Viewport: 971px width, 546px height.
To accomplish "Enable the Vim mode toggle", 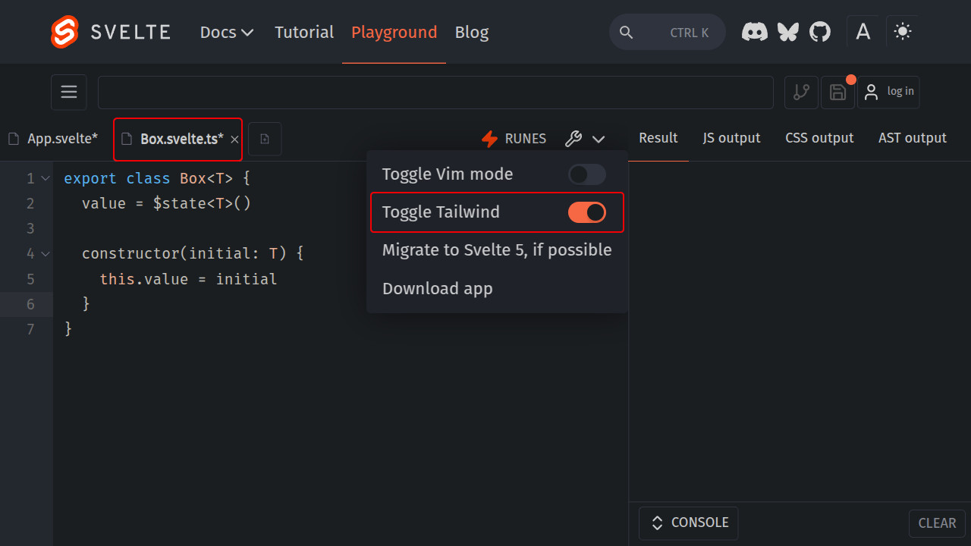I will 587,174.
